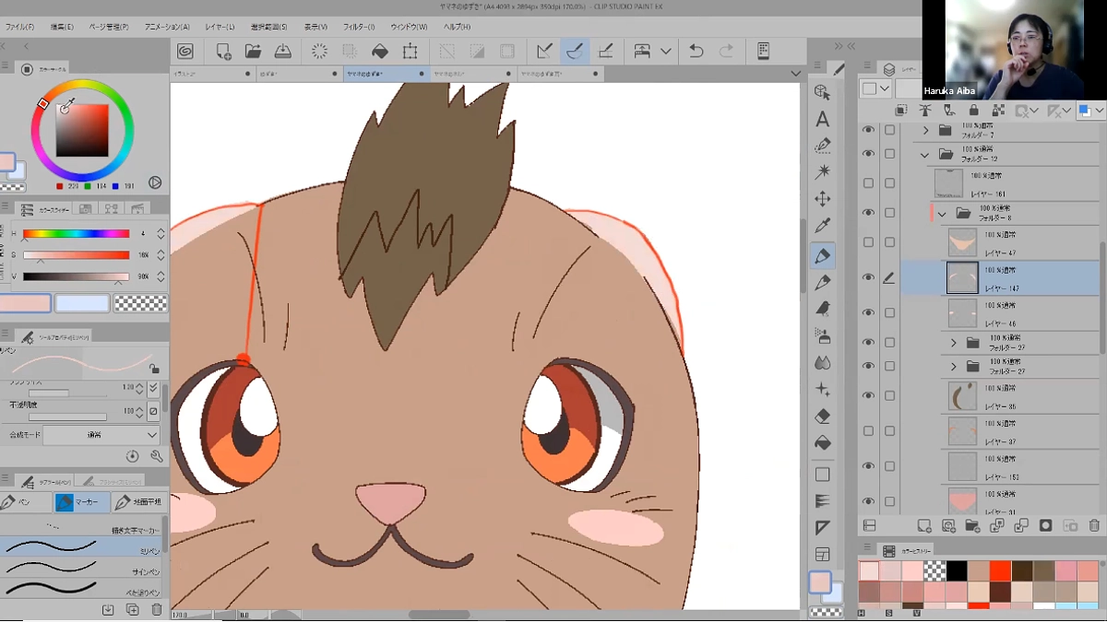Toggle visibility of folder フォルダー 12
1107x622 pixels.
[868, 154]
